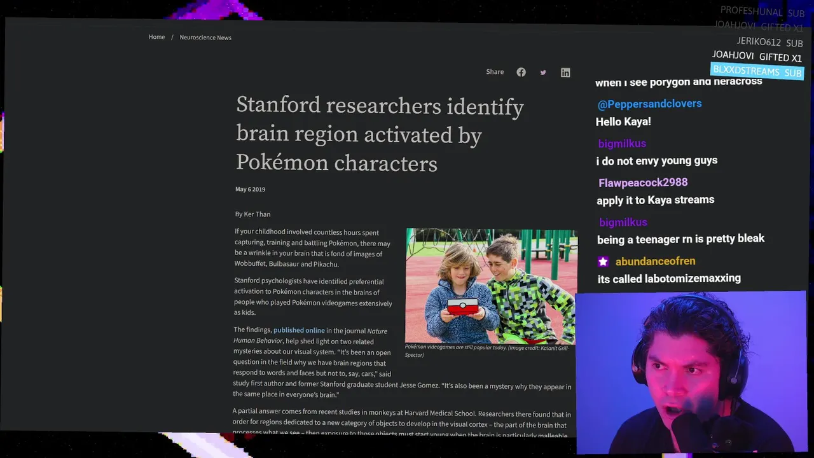Click the PROFESHUNAL SUB alert
This screenshot has width=814, height=458.
coord(762,12)
